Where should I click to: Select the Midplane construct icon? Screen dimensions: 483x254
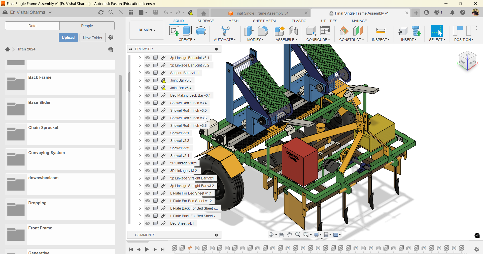click(358, 31)
